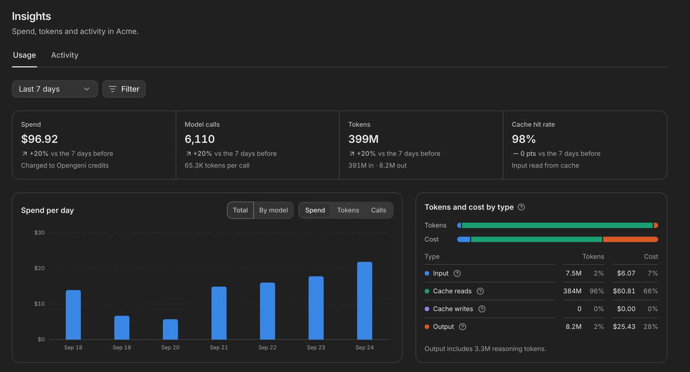
Task: Click 'Input read from cache' text
Action: [x=545, y=165]
